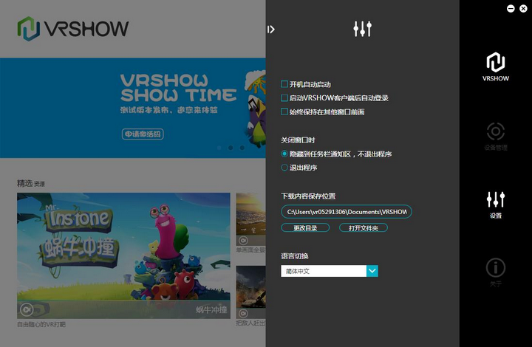The image size is (532, 347).
Task: Select the 设置 settings sidebar icon
Action: pos(496,205)
